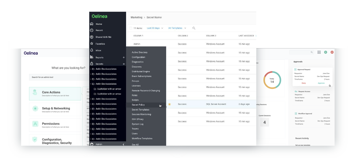This screenshot has height=164, width=353.
Task: Tick the select-all checkbox beside 11 items
Action: coord(131,28)
